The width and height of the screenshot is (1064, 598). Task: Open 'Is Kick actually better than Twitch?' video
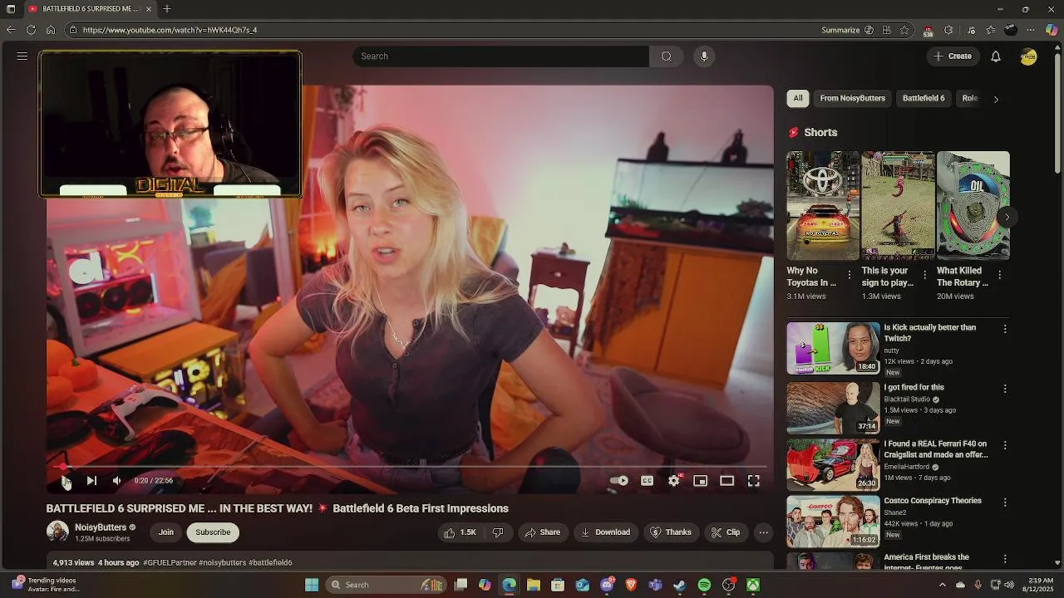point(929,333)
